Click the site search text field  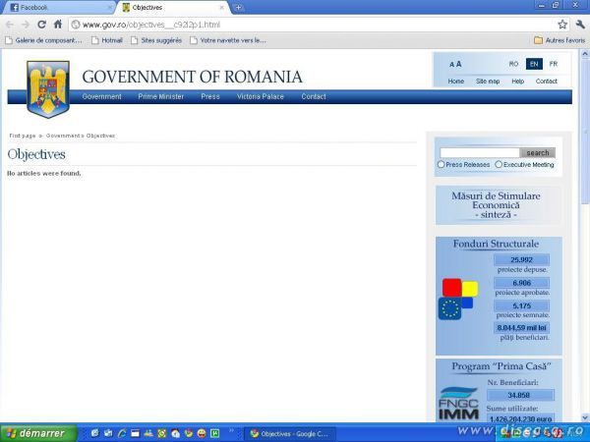click(479, 153)
